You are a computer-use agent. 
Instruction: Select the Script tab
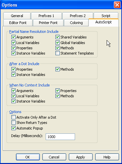coord(106,16)
